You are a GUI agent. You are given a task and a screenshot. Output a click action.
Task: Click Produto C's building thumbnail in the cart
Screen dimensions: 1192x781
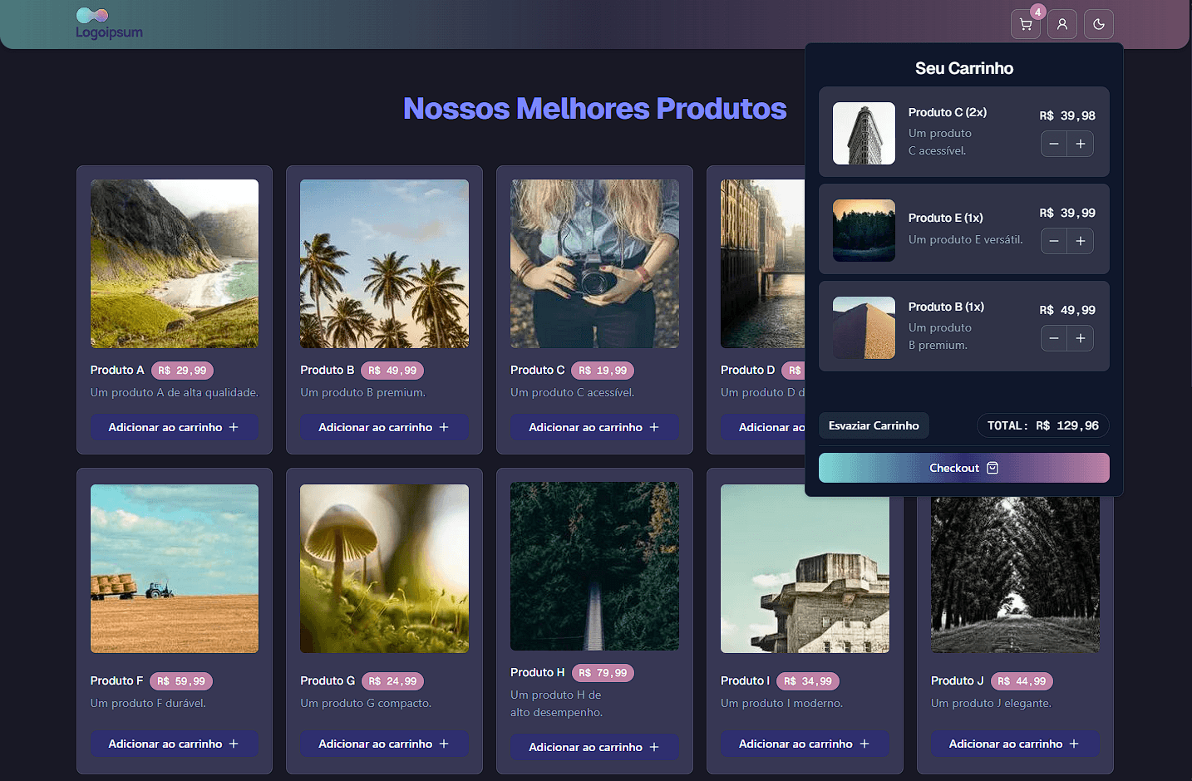864,133
